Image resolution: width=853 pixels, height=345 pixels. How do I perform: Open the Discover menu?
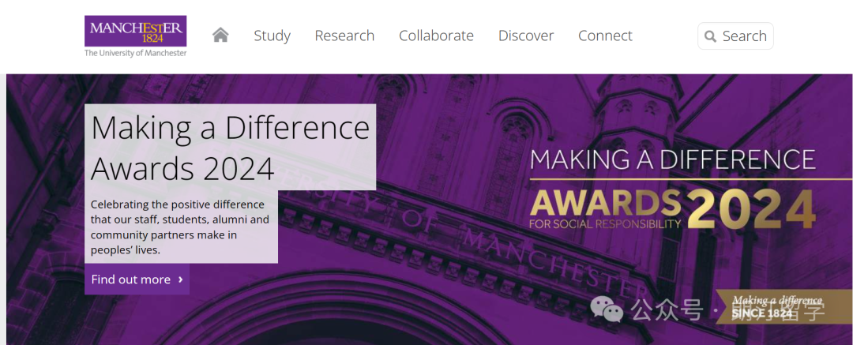526,36
